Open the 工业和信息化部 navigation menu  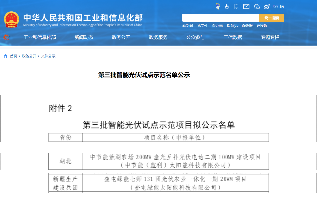(x=40, y=37)
